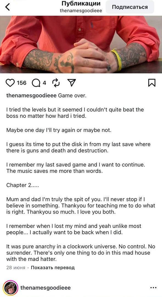Tap the Game over caption text
This screenshot has height=297, width=162.
[72, 96]
